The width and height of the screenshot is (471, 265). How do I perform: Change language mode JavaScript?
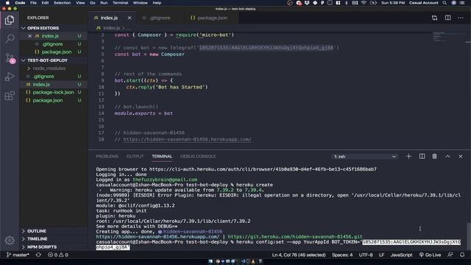pyautogui.click(x=401, y=255)
